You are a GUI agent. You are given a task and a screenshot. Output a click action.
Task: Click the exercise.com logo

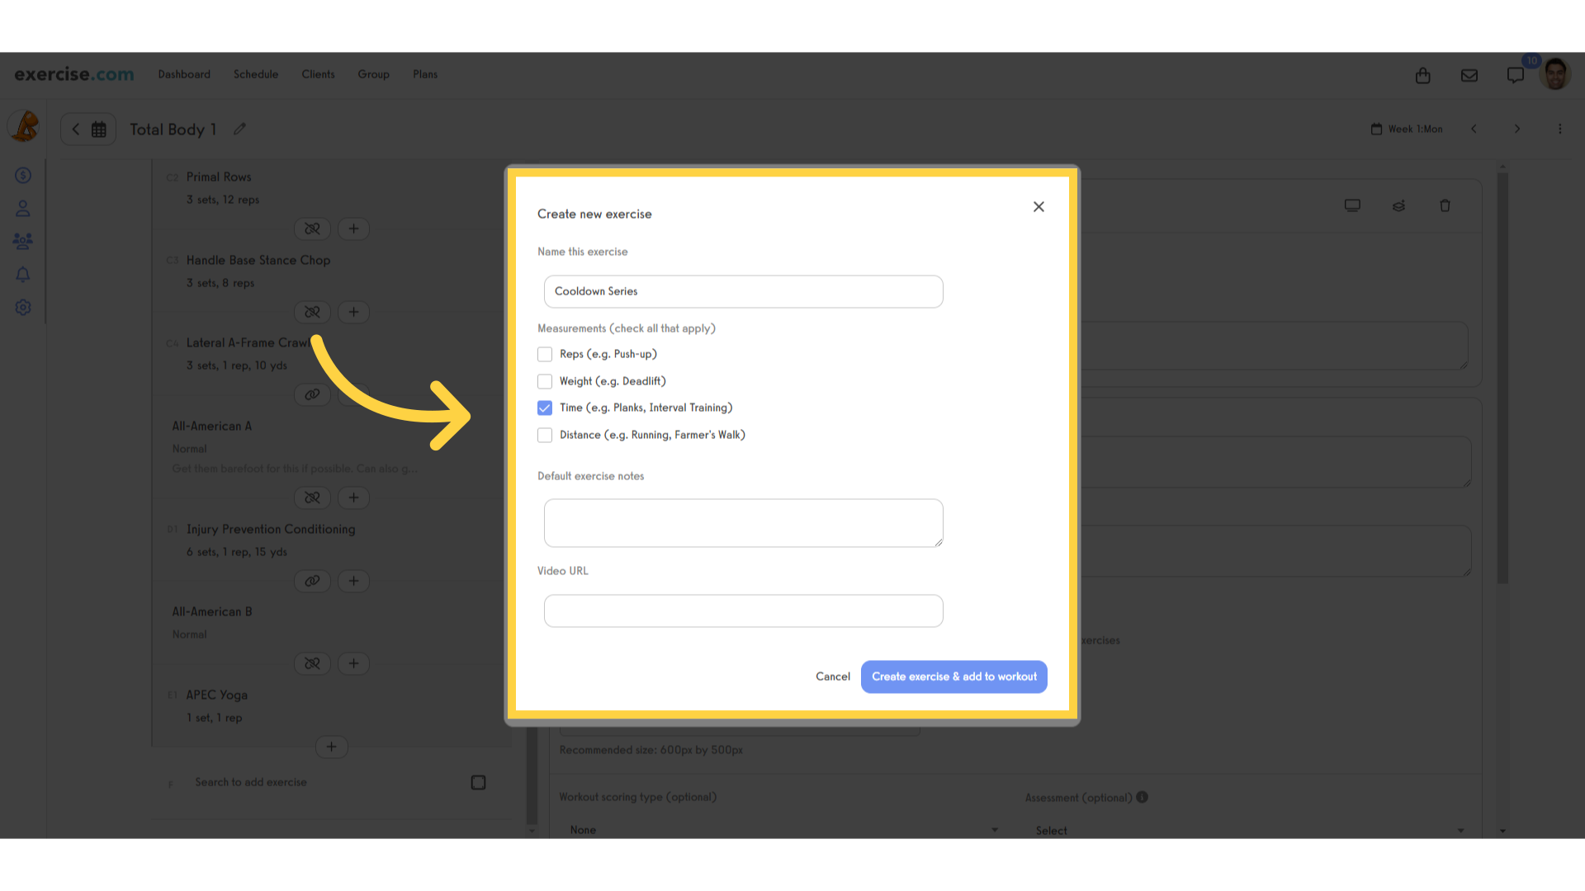pyautogui.click(x=74, y=74)
